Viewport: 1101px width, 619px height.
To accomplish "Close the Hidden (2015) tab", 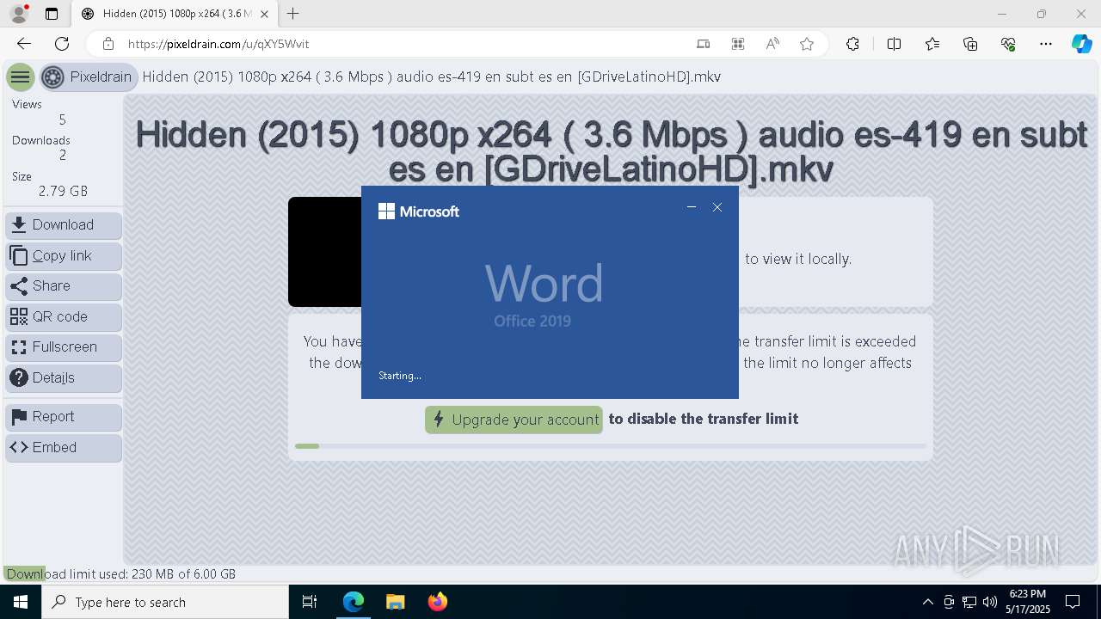I will [x=265, y=14].
